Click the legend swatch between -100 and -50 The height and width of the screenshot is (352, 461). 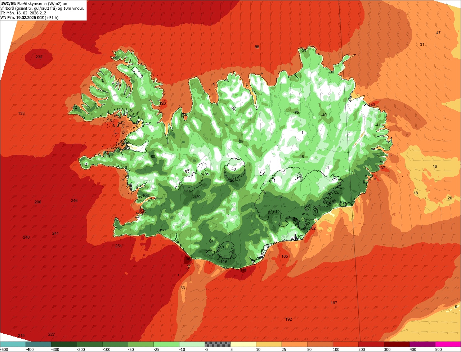115,344
